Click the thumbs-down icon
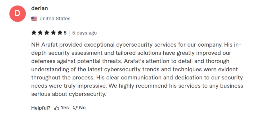The width and height of the screenshot is (255, 117). coord(75,108)
